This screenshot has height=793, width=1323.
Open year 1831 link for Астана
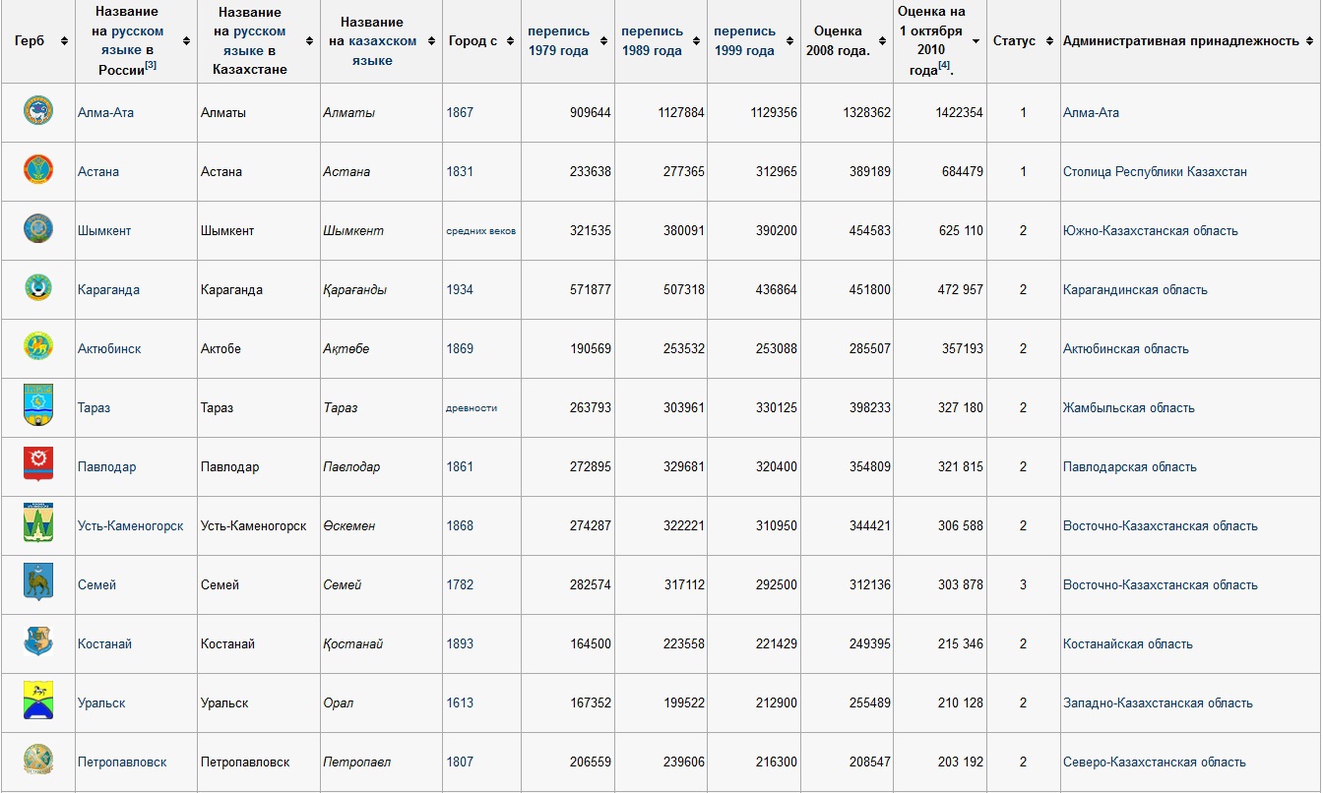point(460,171)
